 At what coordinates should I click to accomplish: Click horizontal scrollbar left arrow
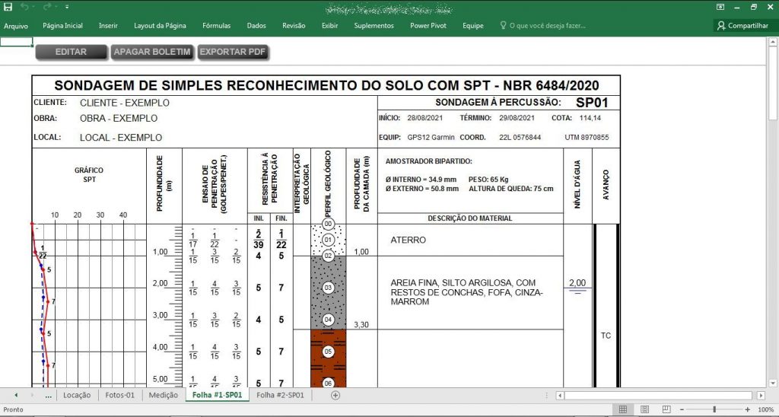tap(559, 396)
